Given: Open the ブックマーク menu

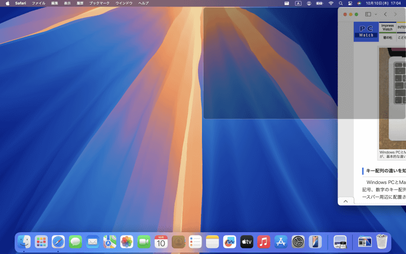Looking at the screenshot, I should point(99,4).
